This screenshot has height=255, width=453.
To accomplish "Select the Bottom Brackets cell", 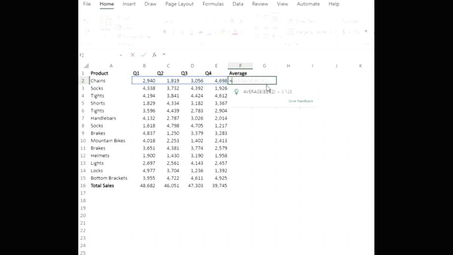I will click(x=111, y=178).
